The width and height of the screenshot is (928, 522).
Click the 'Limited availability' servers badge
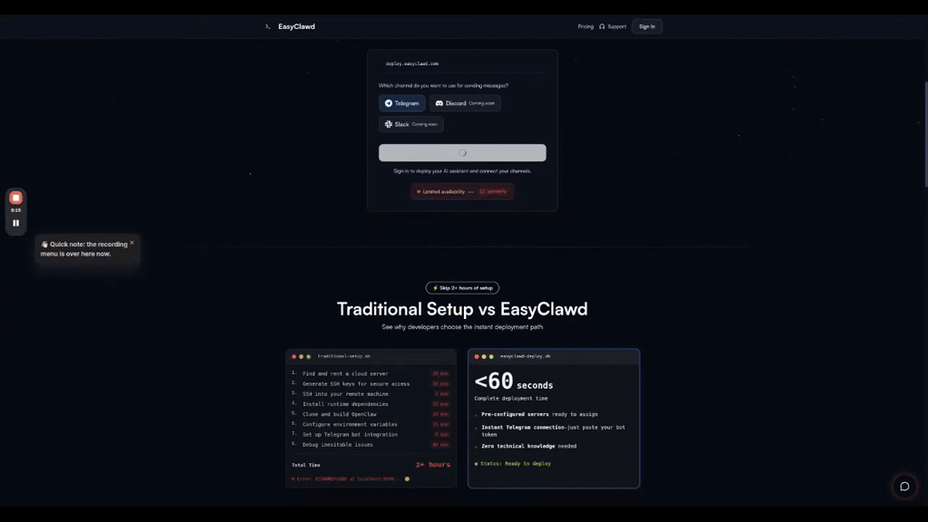click(462, 191)
